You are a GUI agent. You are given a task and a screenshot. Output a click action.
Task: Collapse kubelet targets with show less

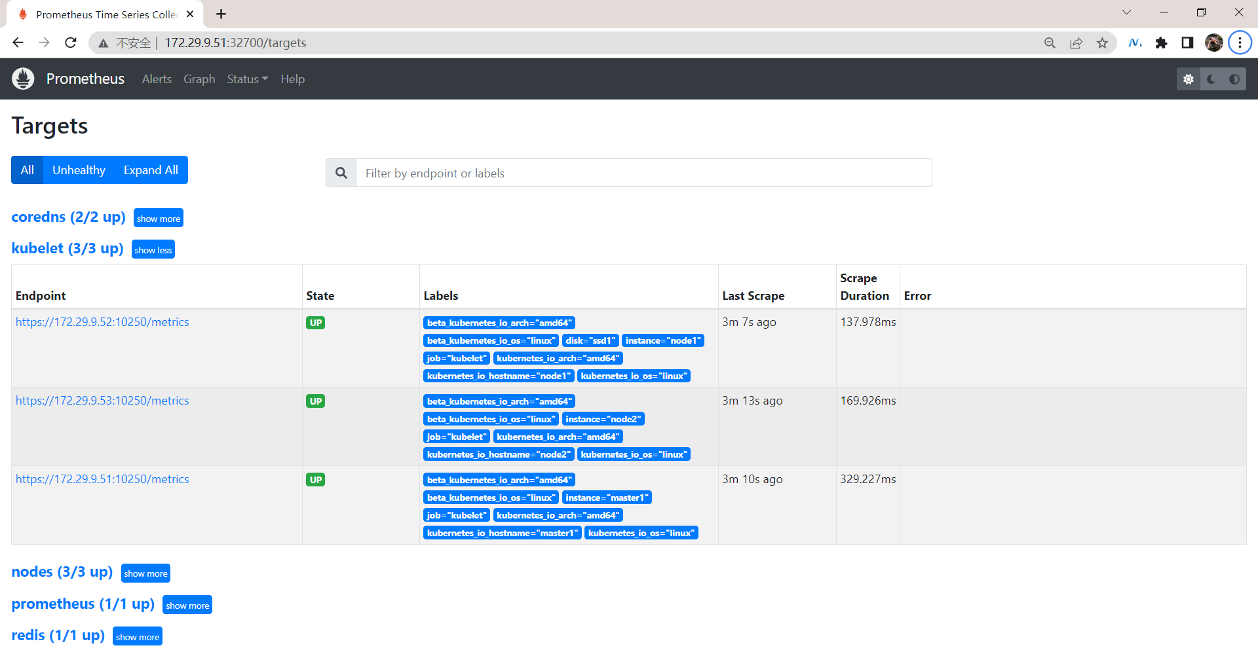pos(153,249)
